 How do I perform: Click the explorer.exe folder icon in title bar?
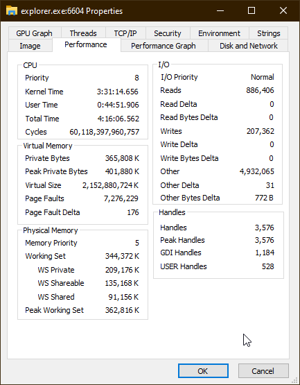click(12, 11)
